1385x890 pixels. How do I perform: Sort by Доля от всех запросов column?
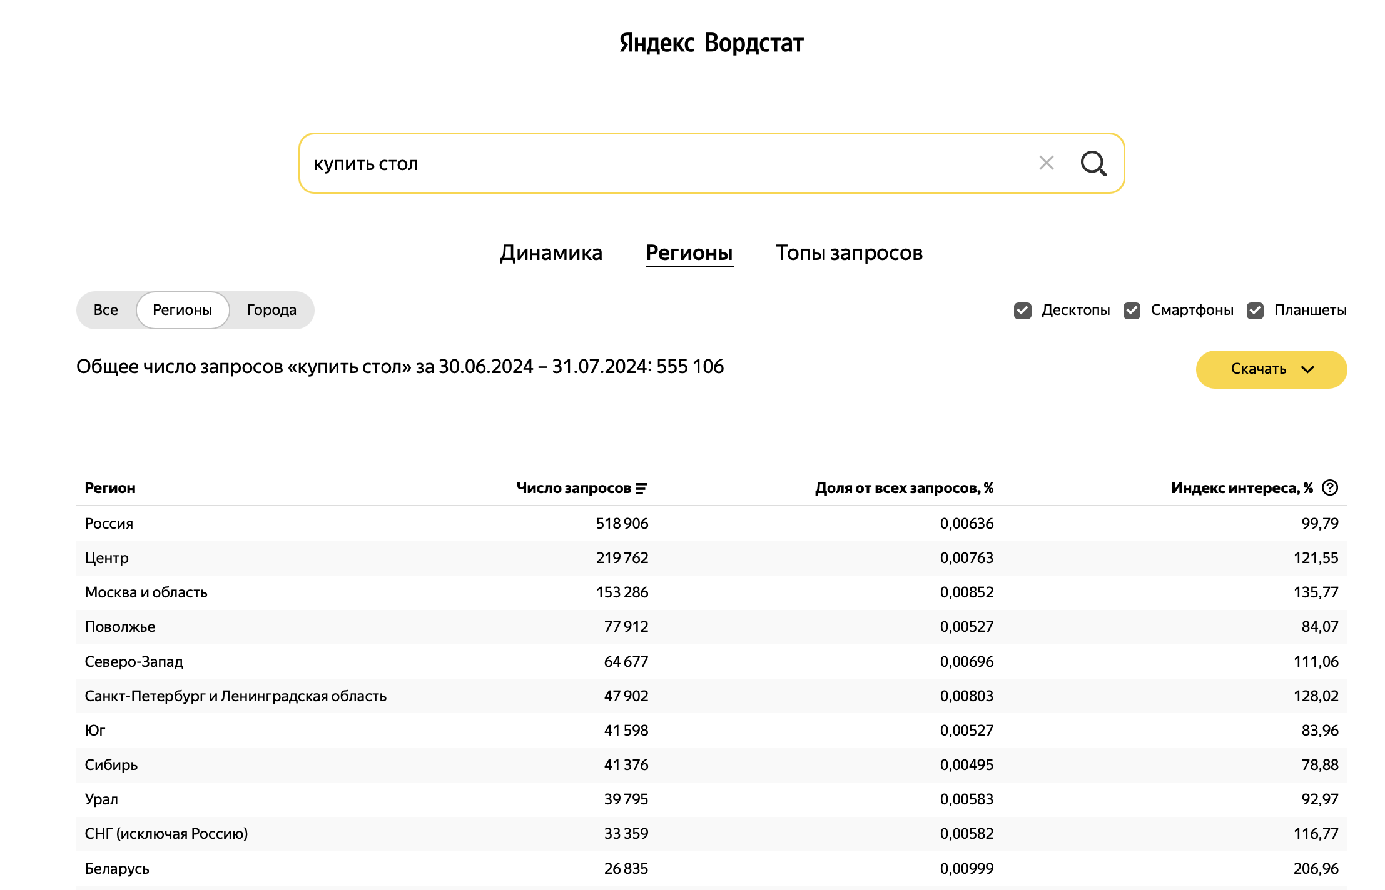[x=903, y=488]
